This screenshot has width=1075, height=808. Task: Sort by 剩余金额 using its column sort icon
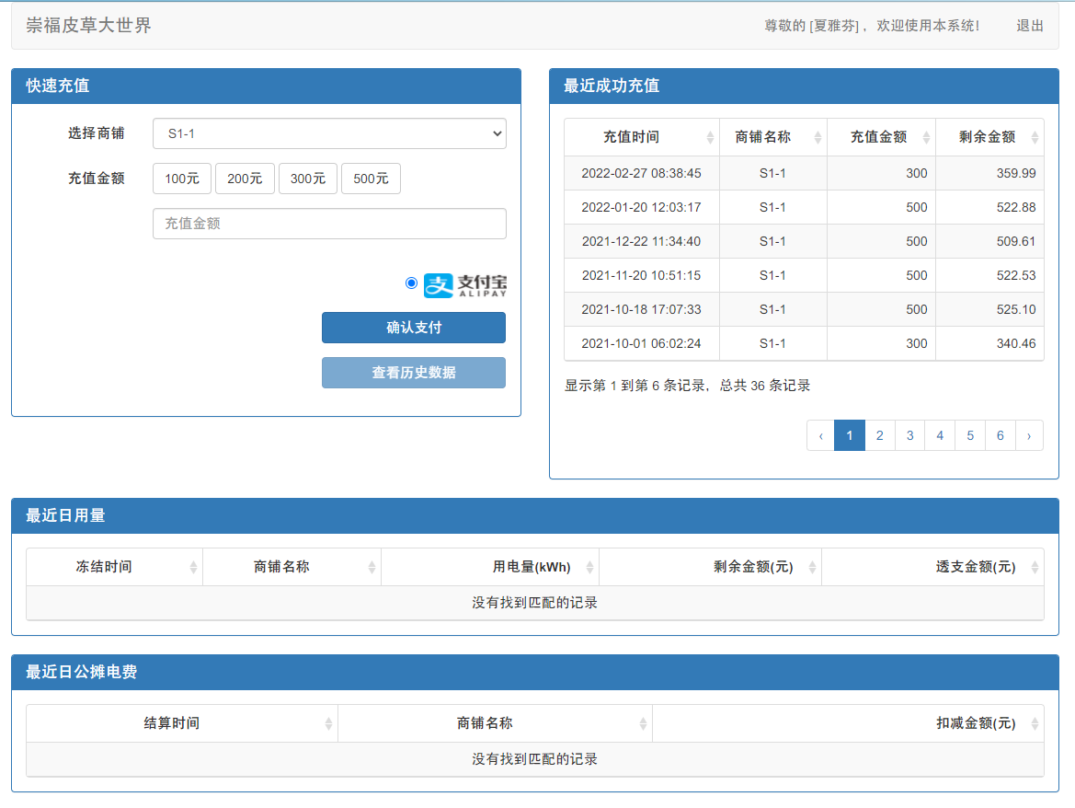pyautogui.click(x=1034, y=136)
